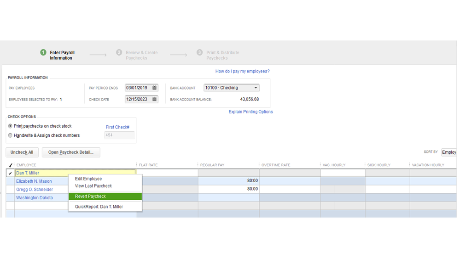The width and height of the screenshot is (460, 258).
Task: Click the Employee column header
Action: pos(26,165)
